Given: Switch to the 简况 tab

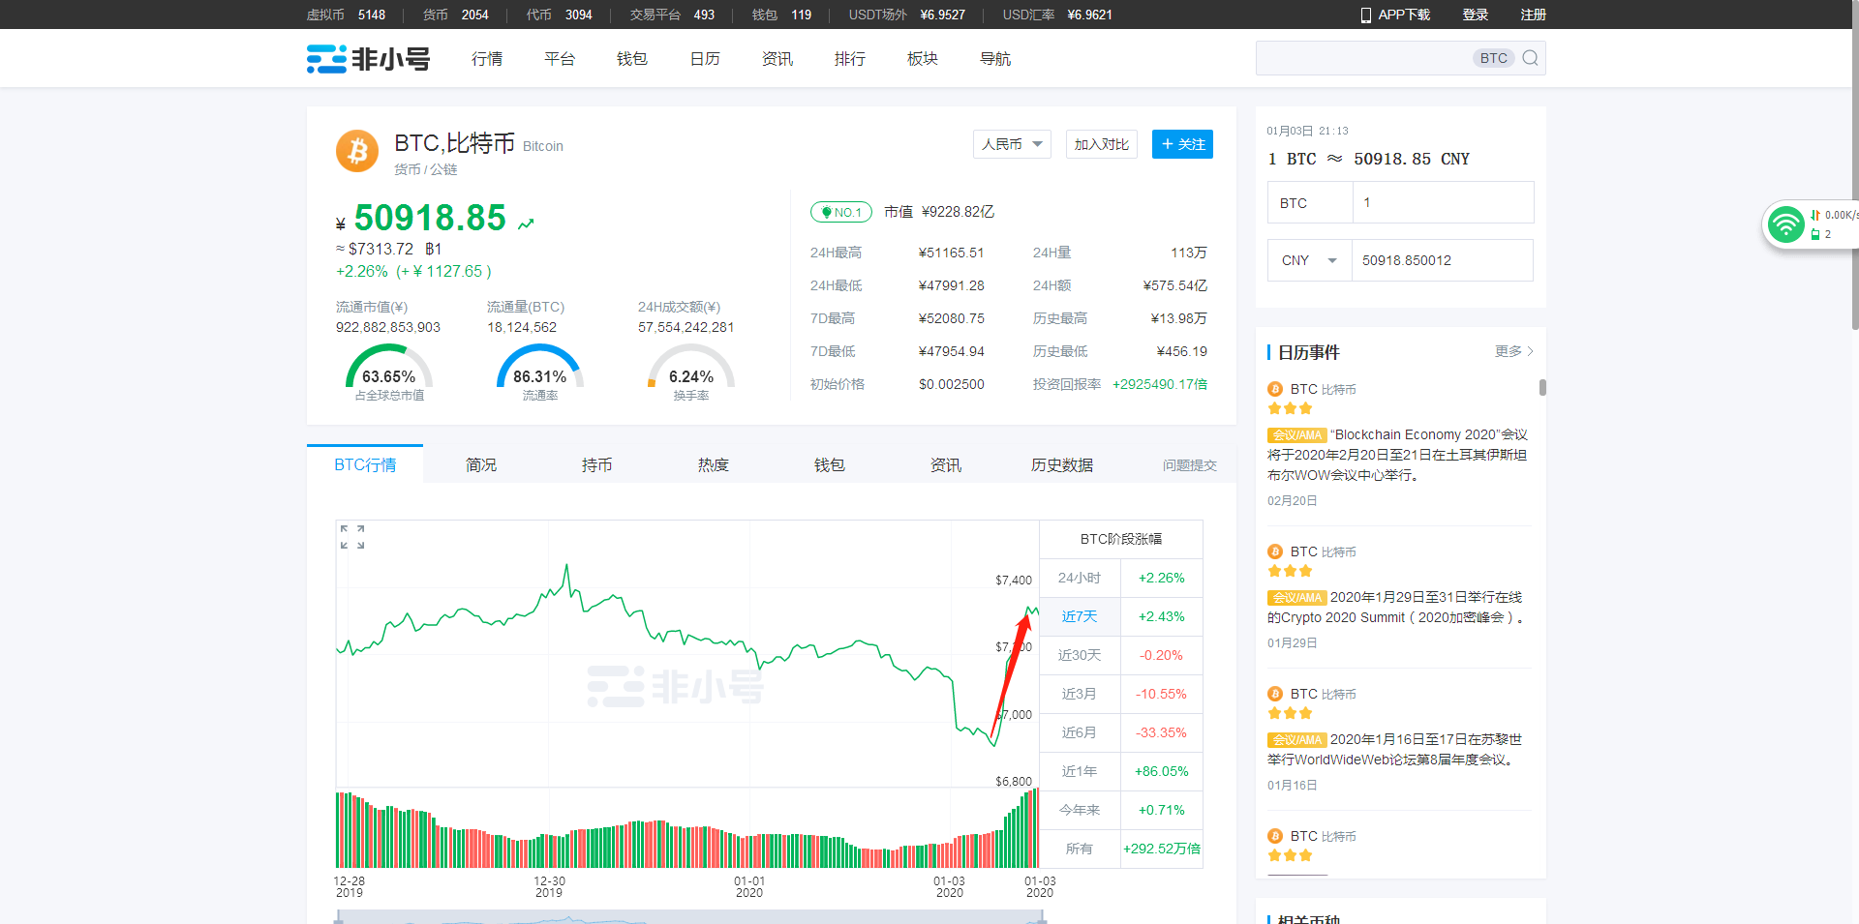Looking at the screenshot, I should tap(481, 464).
